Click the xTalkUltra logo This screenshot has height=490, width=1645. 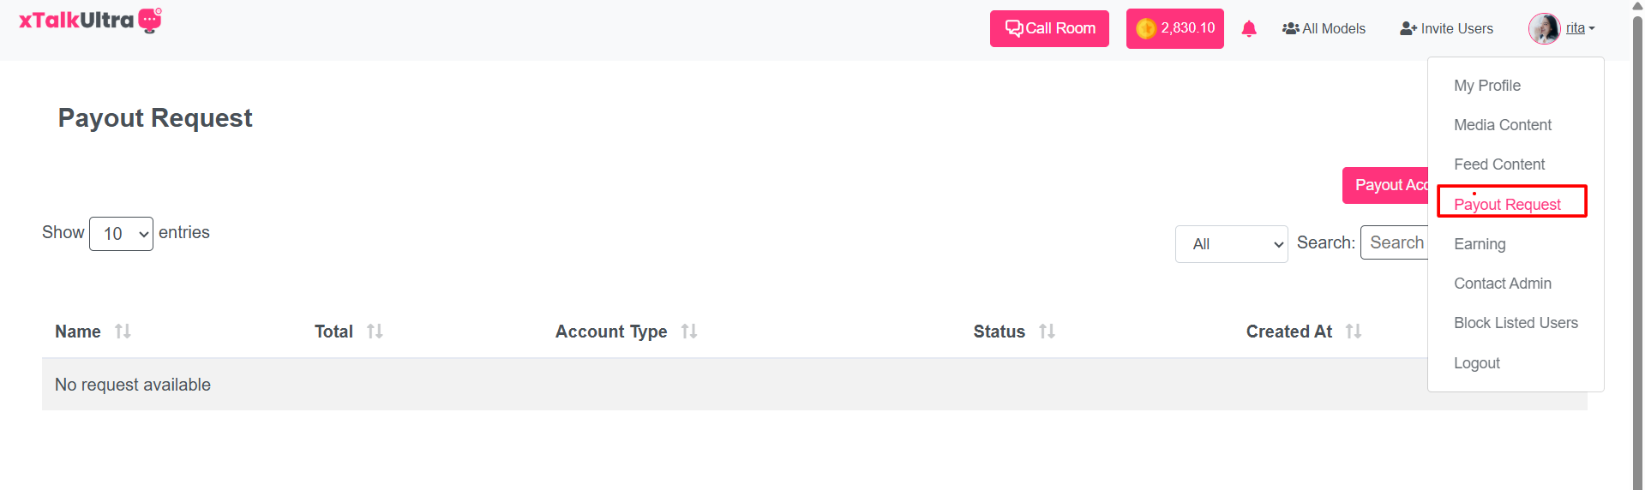point(90,21)
